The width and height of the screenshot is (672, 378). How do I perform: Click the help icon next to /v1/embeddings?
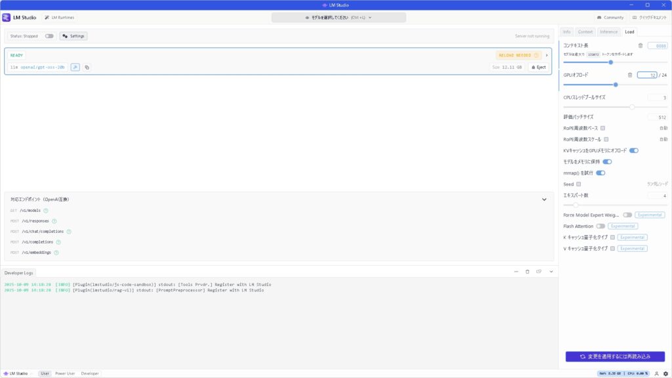click(56, 253)
